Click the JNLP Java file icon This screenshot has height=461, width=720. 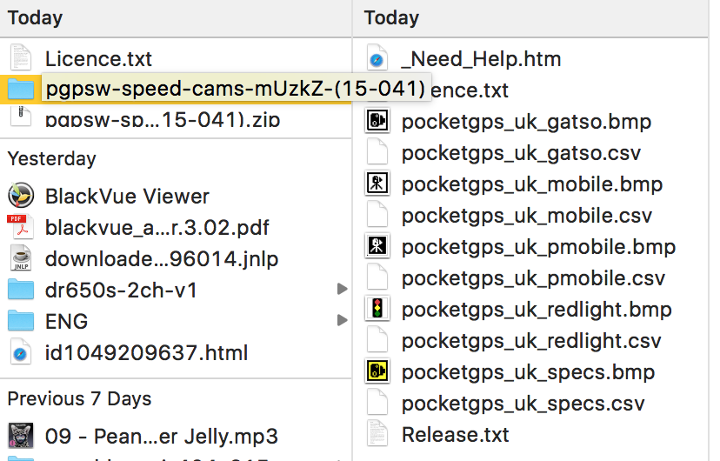(x=20, y=259)
